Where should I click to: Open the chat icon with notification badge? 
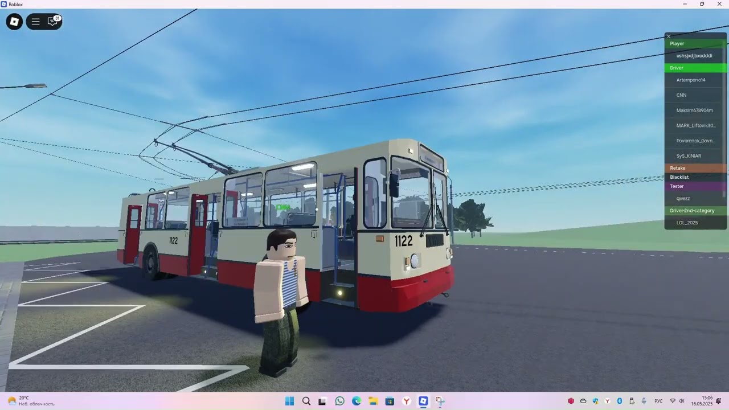click(x=52, y=21)
